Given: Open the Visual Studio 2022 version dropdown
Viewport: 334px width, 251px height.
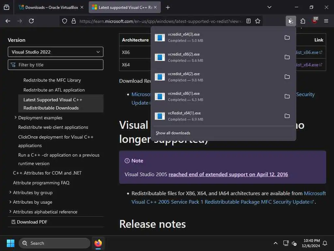Looking at the screenshot, I should (55, 52).
